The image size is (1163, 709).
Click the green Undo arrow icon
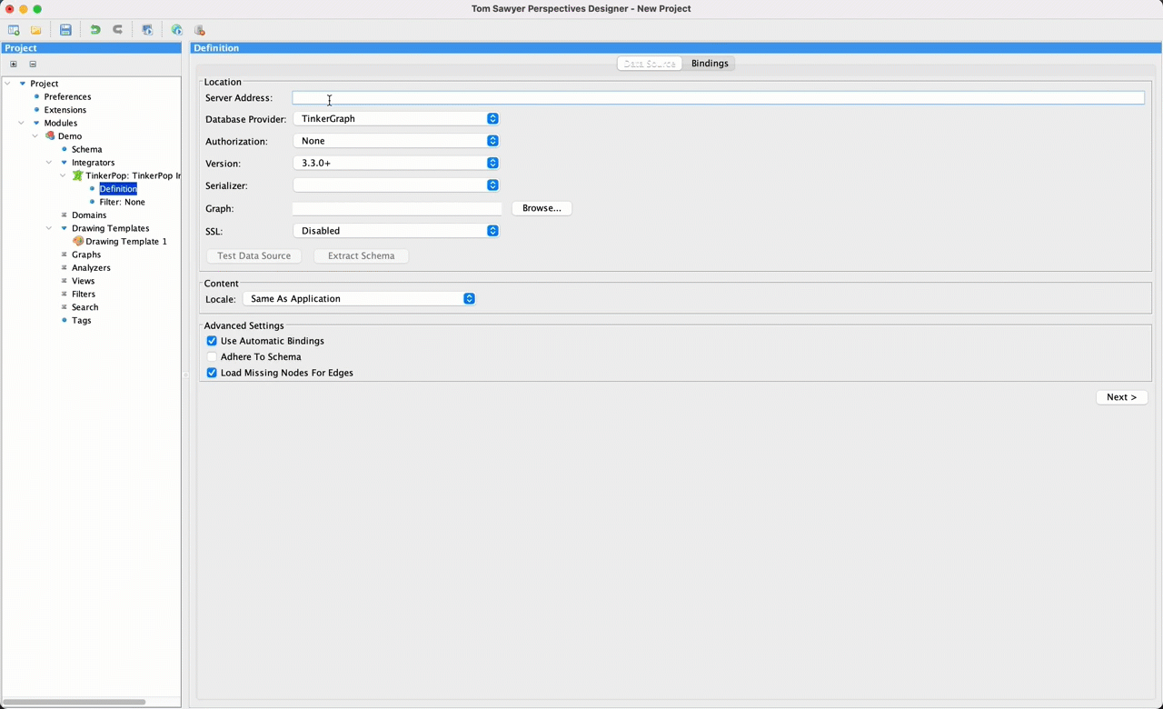pos(95,30)
